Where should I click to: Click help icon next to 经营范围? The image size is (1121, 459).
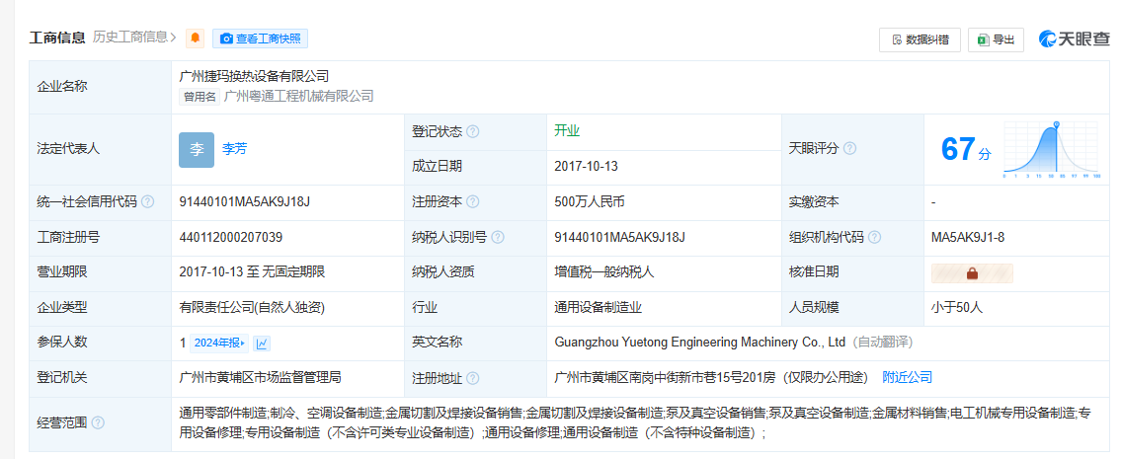coord(98,422)
